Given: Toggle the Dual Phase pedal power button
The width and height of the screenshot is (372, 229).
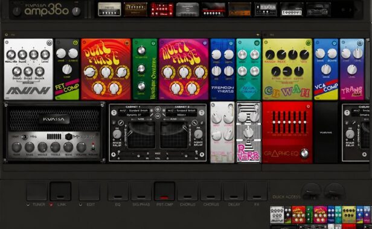Looking at the screenshot, I should coord(127,43).
